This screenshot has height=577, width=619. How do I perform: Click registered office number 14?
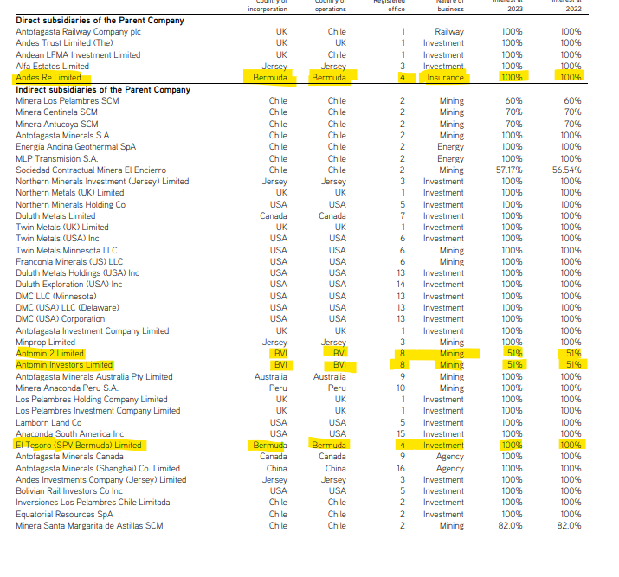click(402, 285)
